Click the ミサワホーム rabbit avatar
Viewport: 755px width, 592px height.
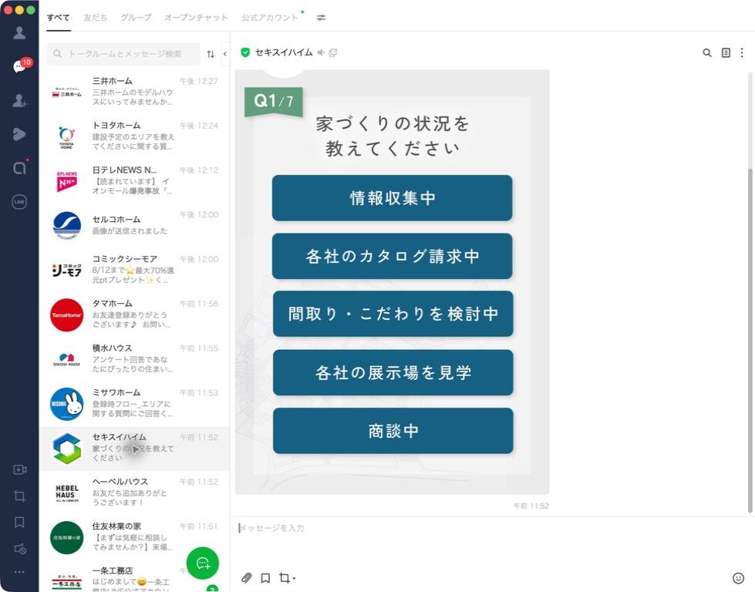tap(66, 404)
